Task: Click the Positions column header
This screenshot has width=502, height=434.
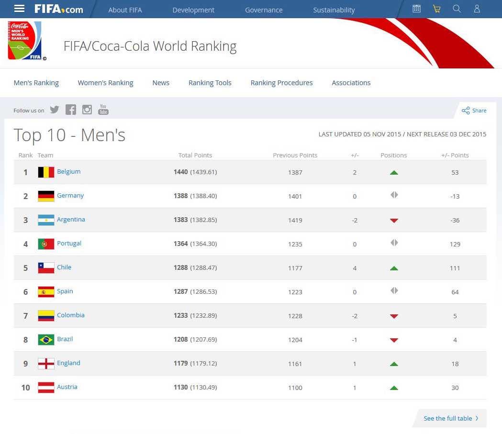Action: (x=393, y=155)
